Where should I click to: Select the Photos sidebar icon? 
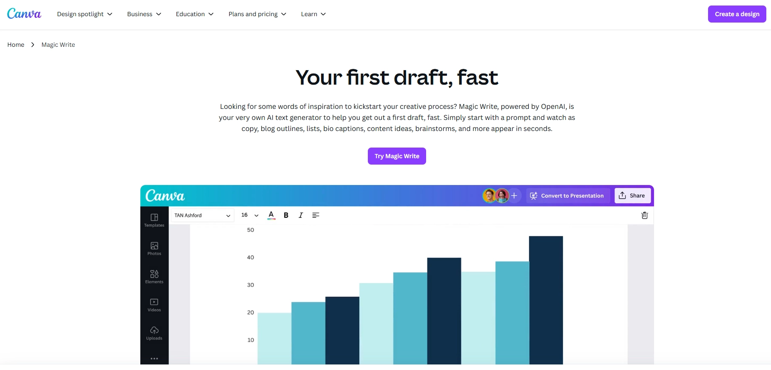click(x=154, y=248)
